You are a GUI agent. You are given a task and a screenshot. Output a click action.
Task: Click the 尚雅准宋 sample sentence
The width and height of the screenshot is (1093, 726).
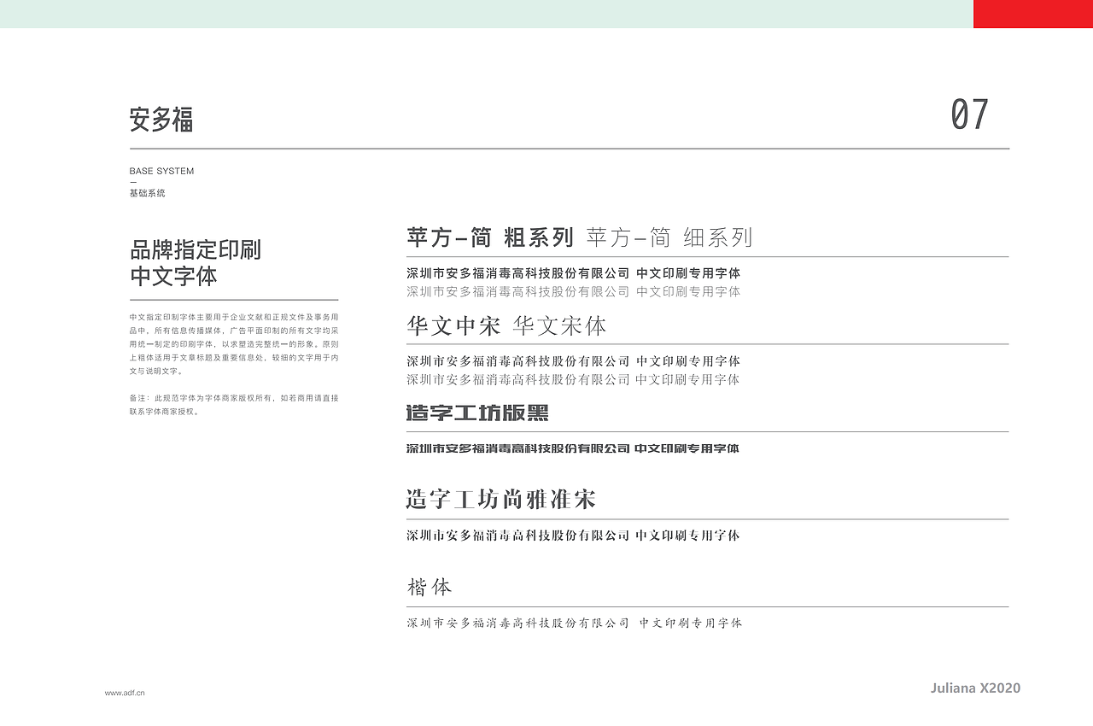[574, 536]
